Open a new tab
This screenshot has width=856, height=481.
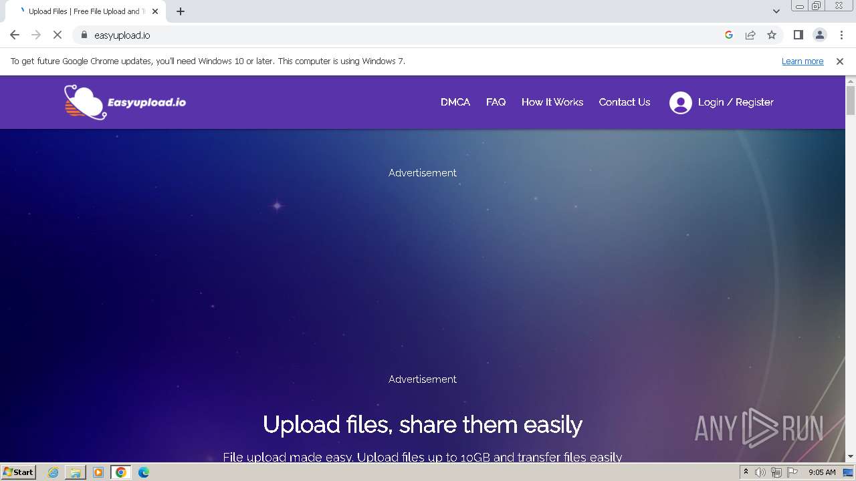[181, 11]
